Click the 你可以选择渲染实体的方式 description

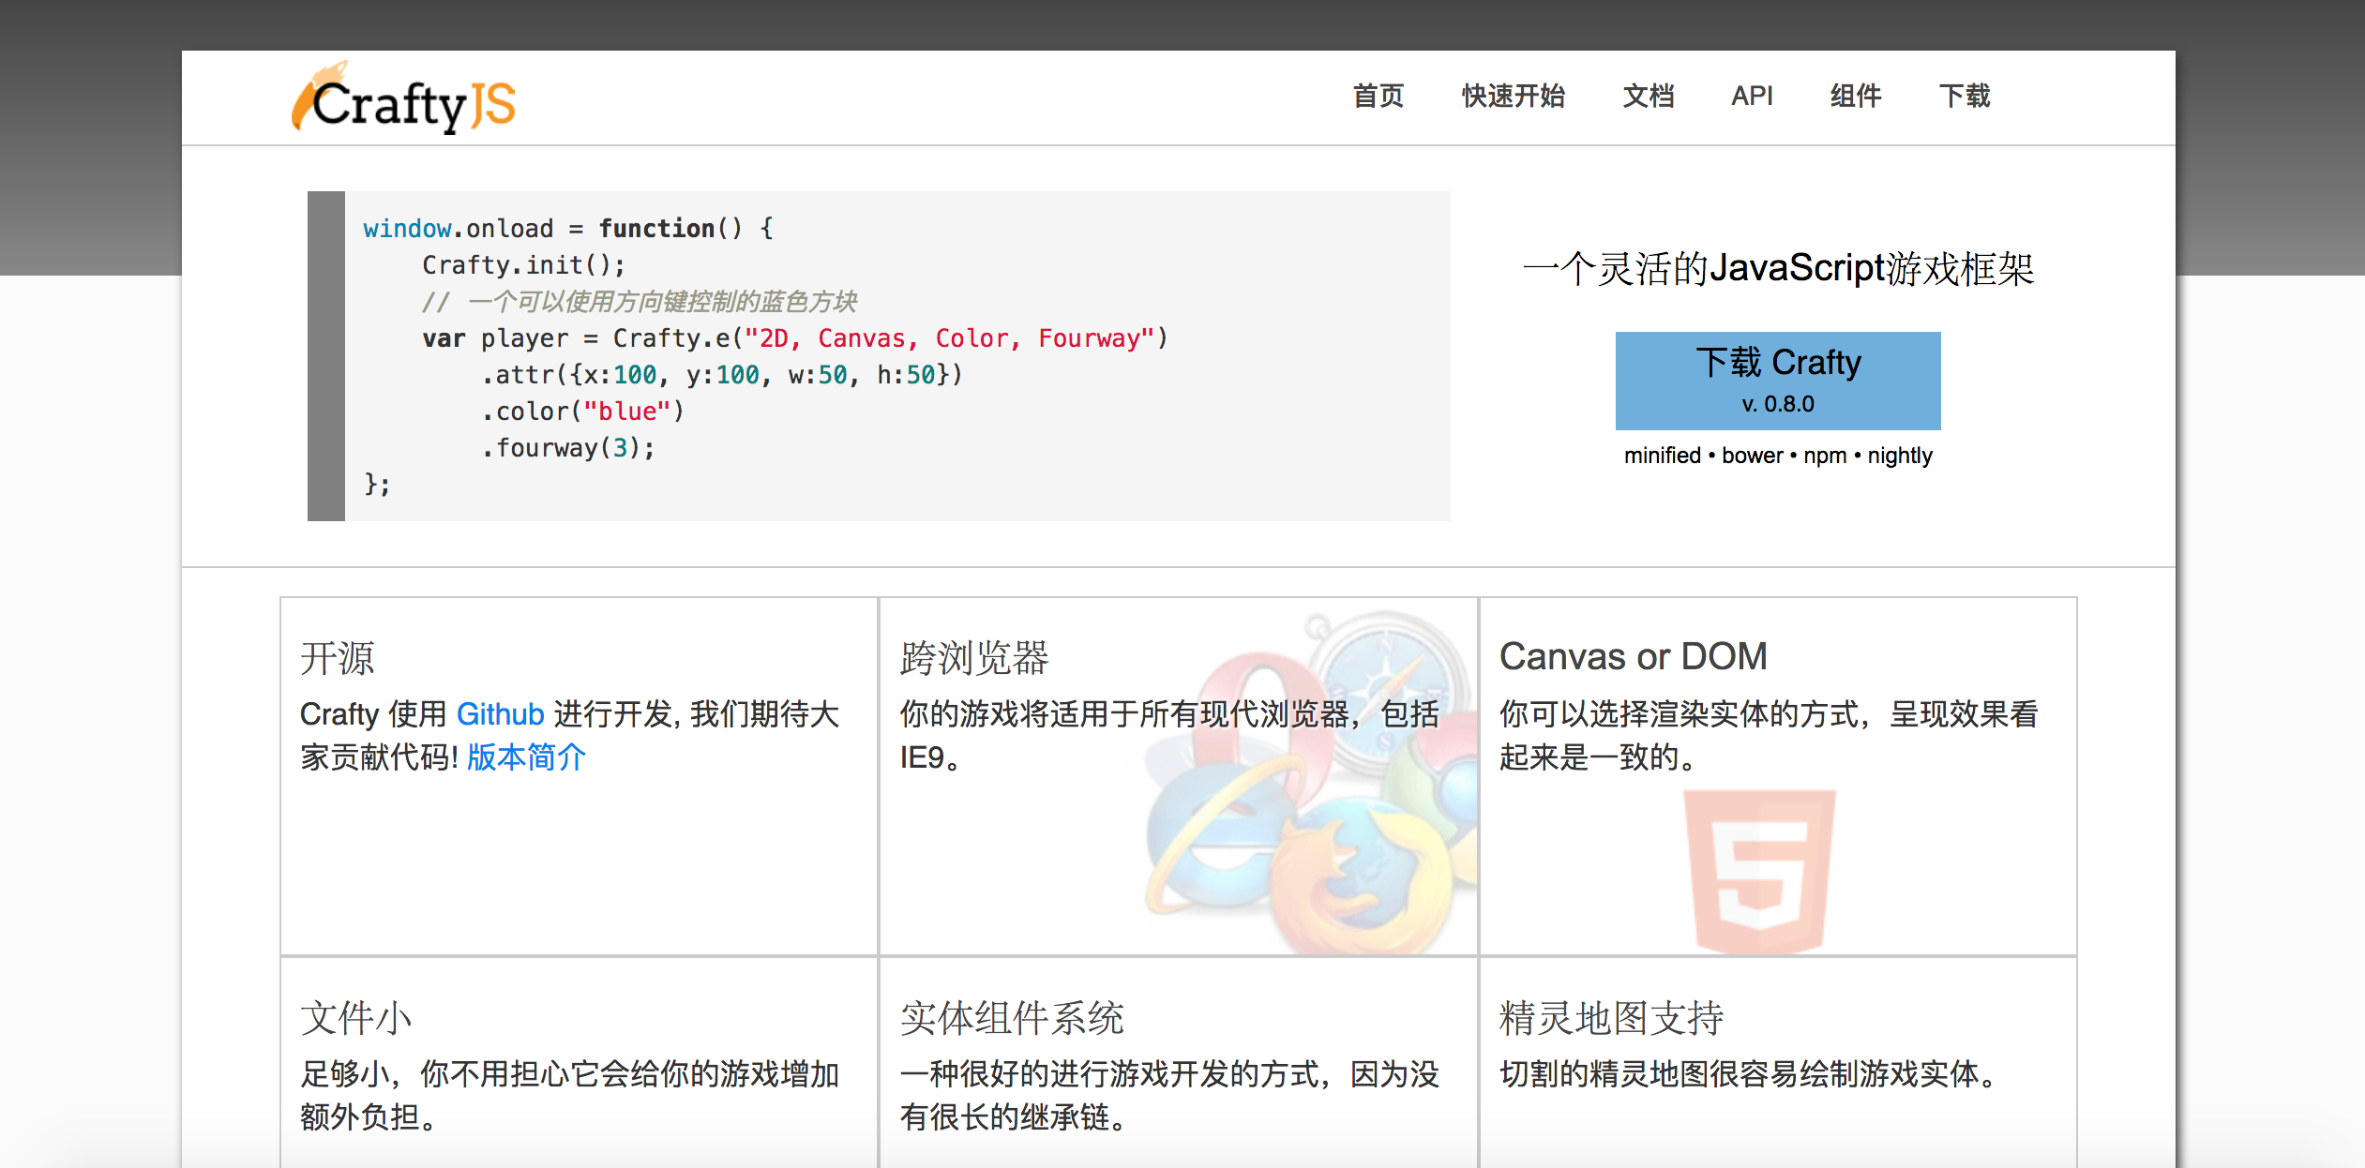(x=1769, y=736)
